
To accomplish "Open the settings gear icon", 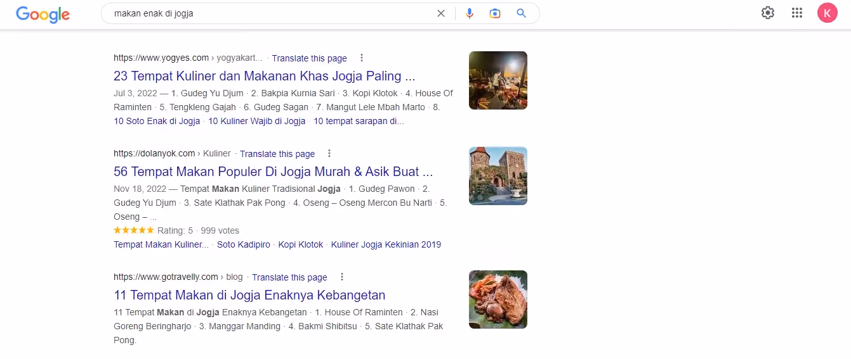I will tap(768, 13).
